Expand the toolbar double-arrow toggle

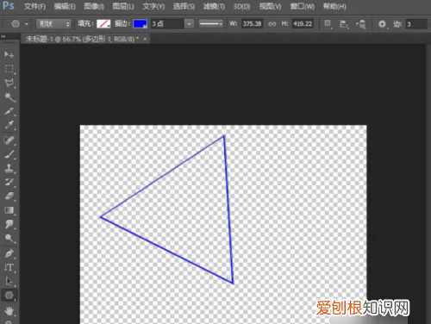pos(3,36)
